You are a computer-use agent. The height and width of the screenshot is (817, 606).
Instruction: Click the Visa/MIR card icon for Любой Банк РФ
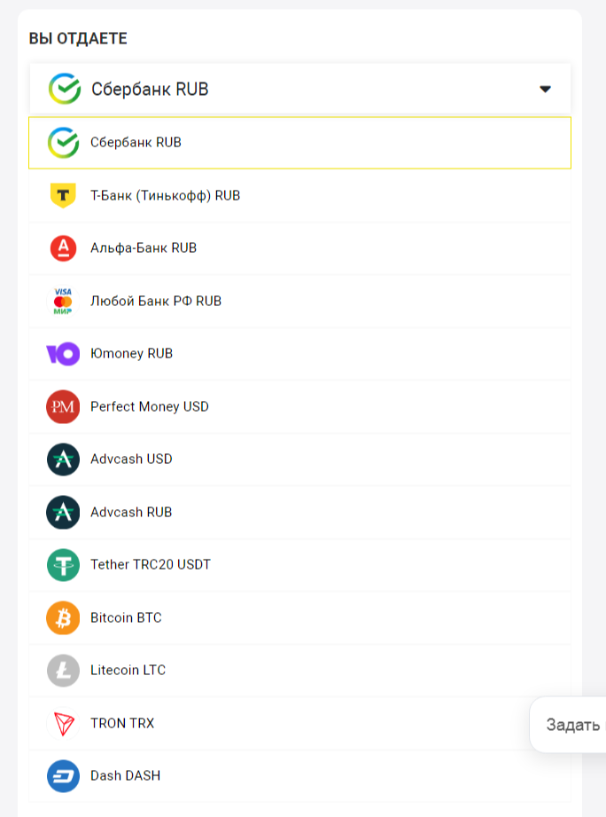tap(61, 301)
